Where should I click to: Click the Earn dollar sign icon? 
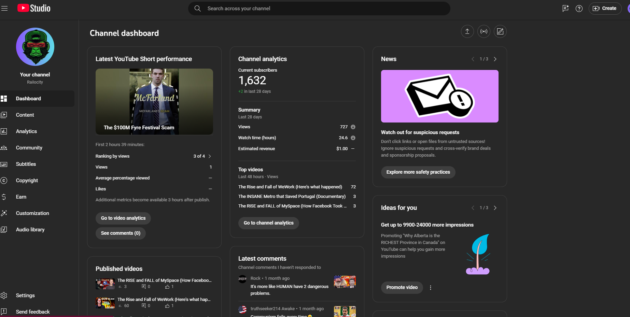click(x=4, y=197)
